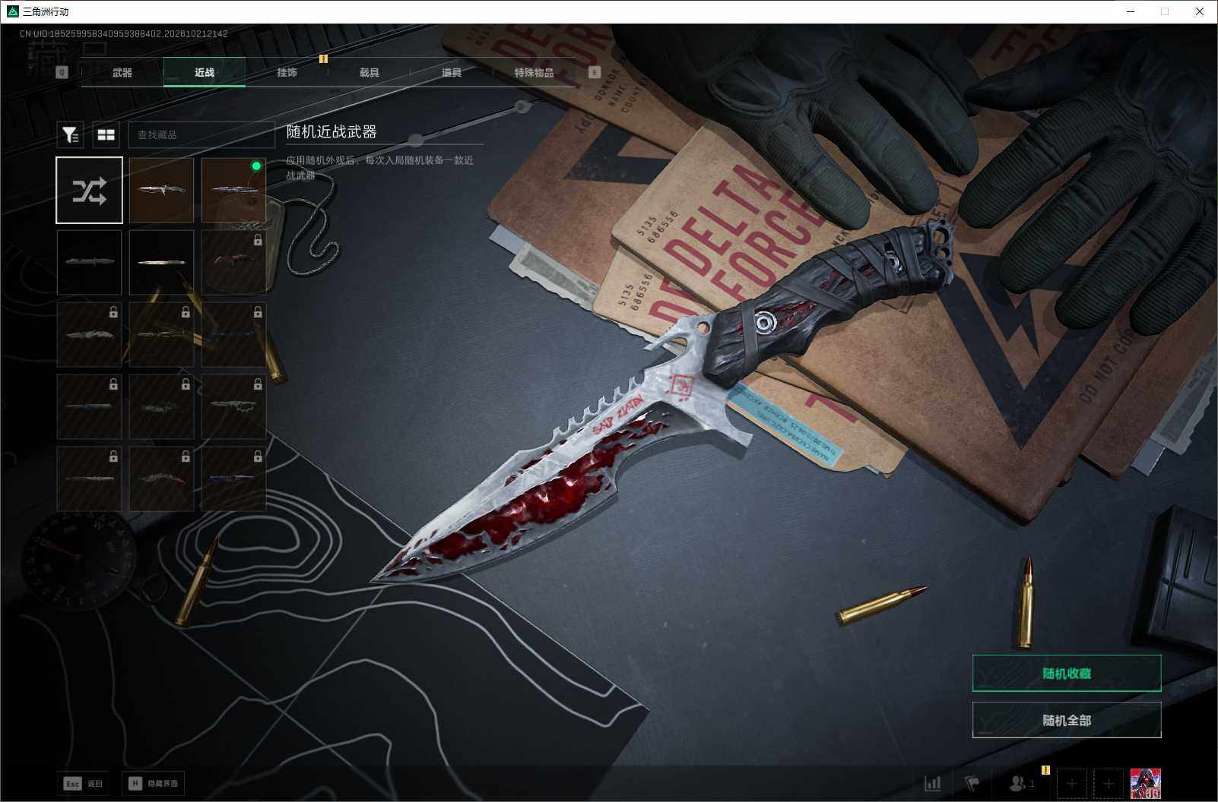The width and height of the screenshot is (1218, 802).
Task: Select the last locked knife in fourth row
Action: 233,406
